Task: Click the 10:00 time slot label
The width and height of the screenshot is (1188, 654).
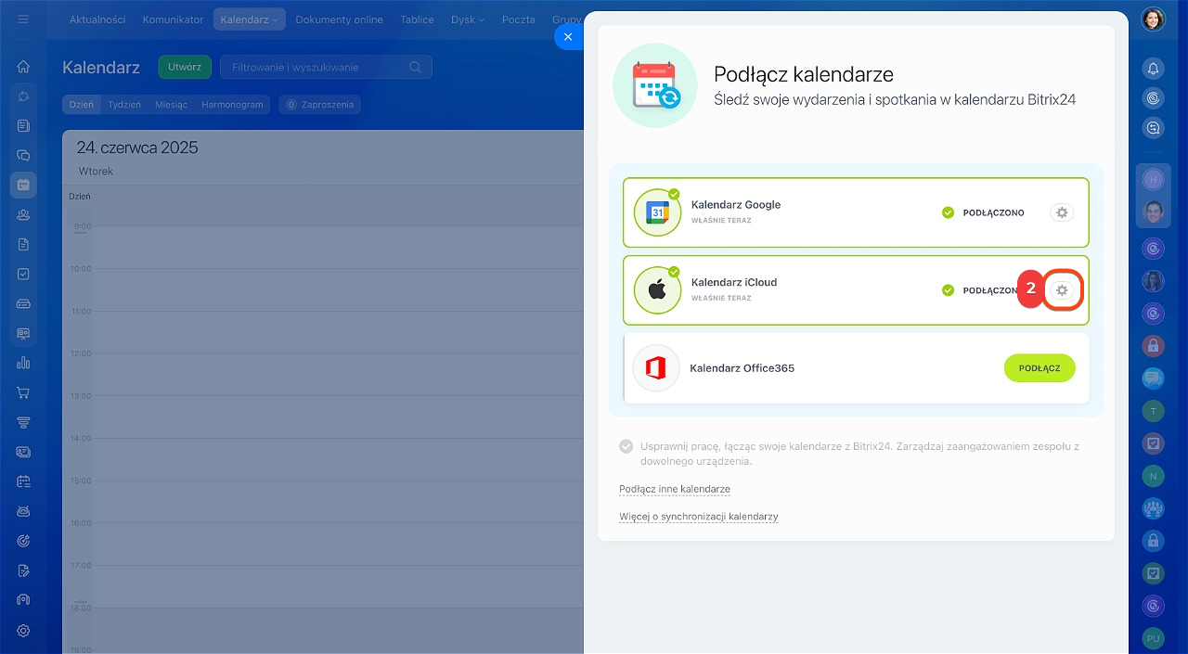Action: [82, 269]
